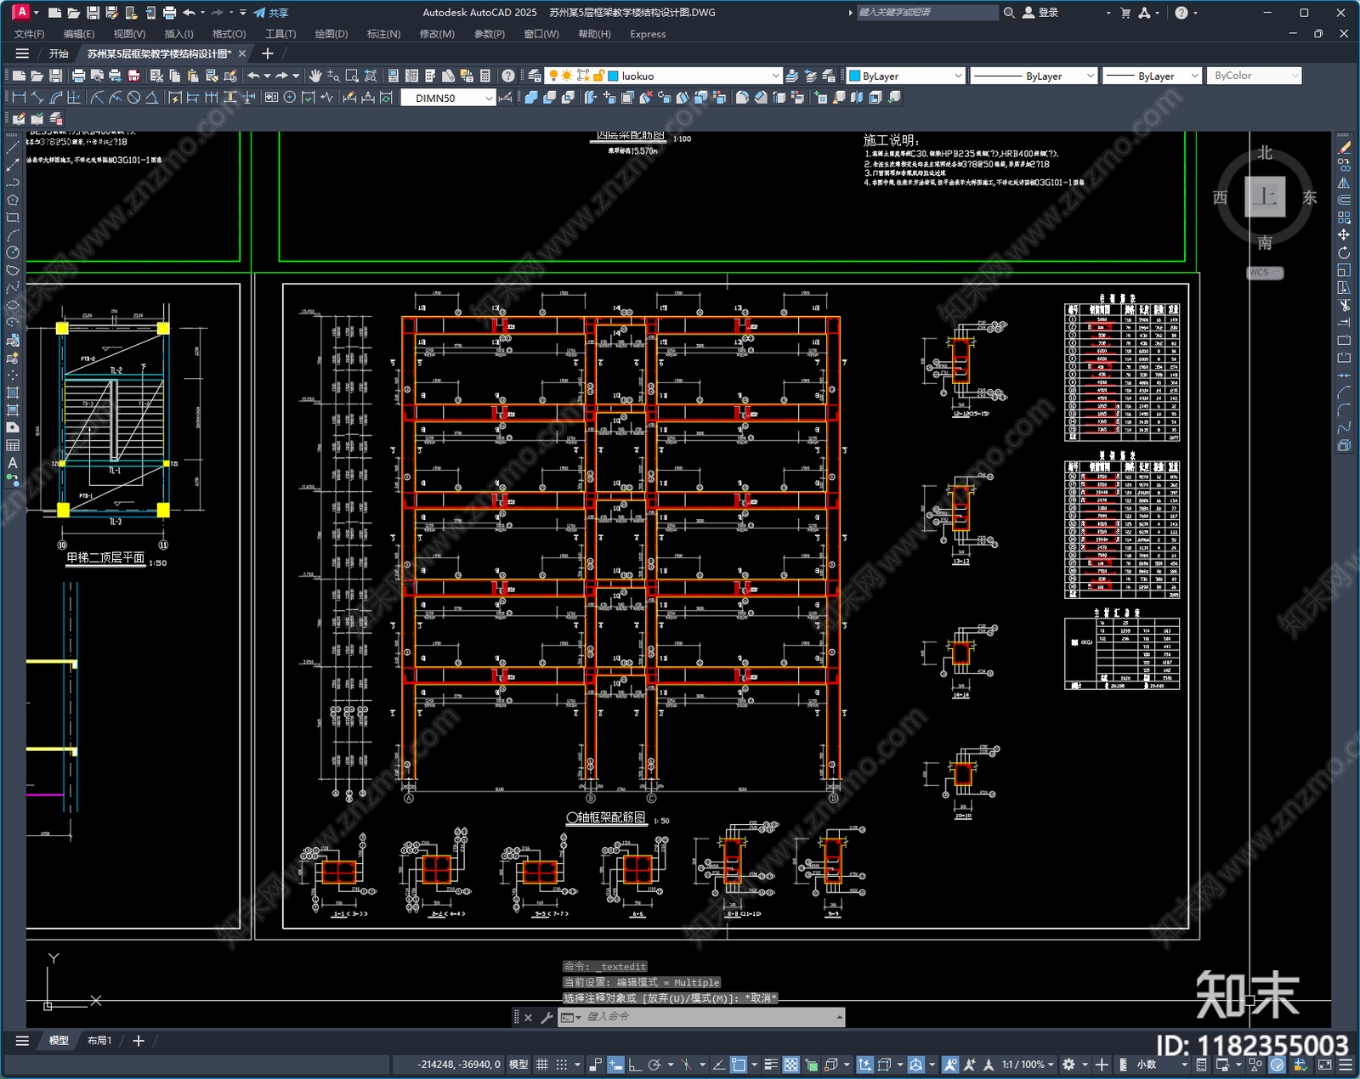Image resolution: width=1360 pixels, height=1079 pixels.
Task: Open the 文件(F) menu
Action: point(29,34)
